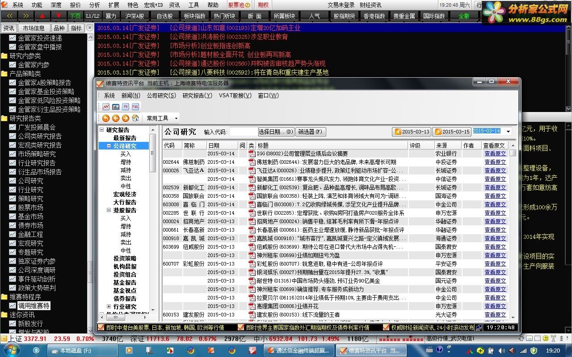Open the date combo box 2015-03-14 arrow

point(508,131)
